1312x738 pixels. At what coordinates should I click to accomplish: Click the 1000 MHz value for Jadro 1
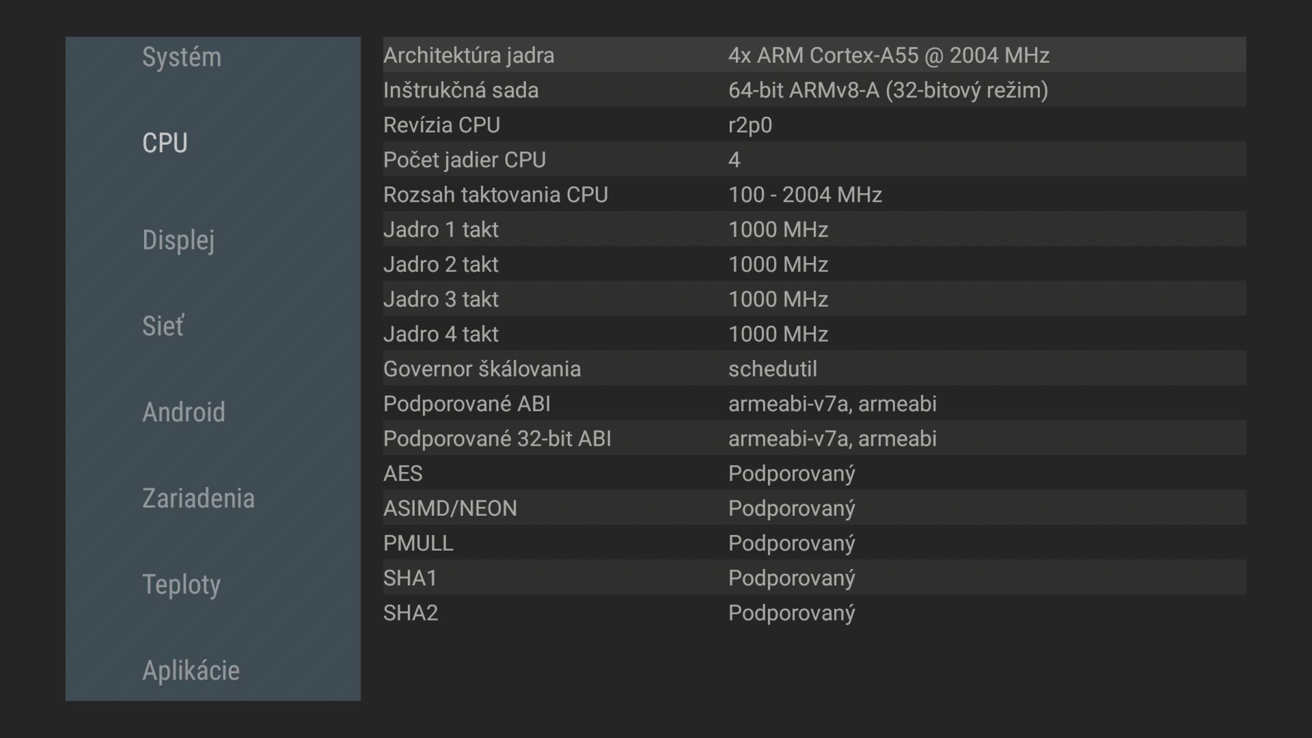click(x=778, y=230)
